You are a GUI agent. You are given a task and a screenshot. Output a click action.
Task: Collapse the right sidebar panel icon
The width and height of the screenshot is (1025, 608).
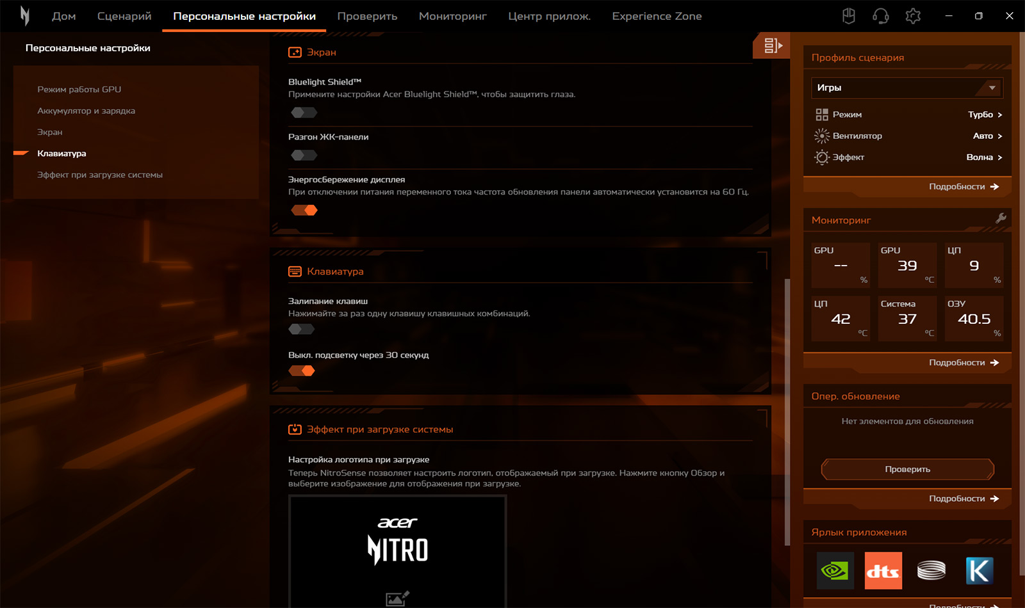click(x=772, y=45)
